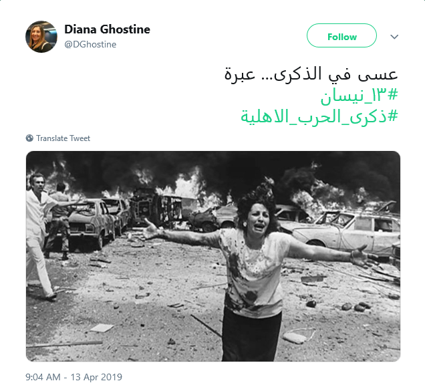Viewport: 425px width, 391px height.
Task: Click the date 13 Apr 2019
Action: click(96, 377)
